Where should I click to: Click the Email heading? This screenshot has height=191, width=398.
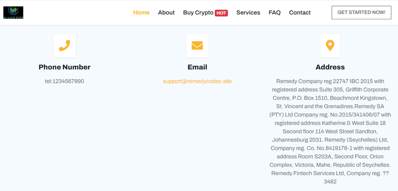pyautogui.click(x=197, y=67)
